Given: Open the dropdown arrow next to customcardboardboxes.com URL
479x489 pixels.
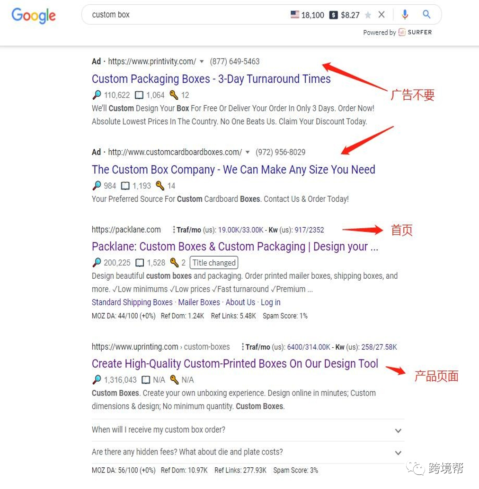Looking at the screenshot, I should click(x=248, y=152).
